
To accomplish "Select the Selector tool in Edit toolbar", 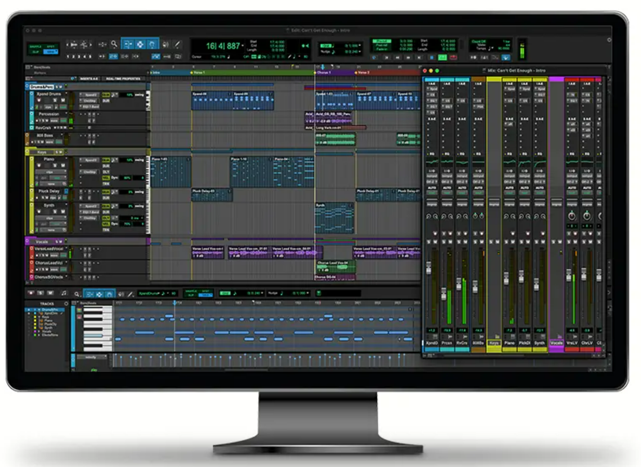I will pyautogui.click(x=140, y=44).
